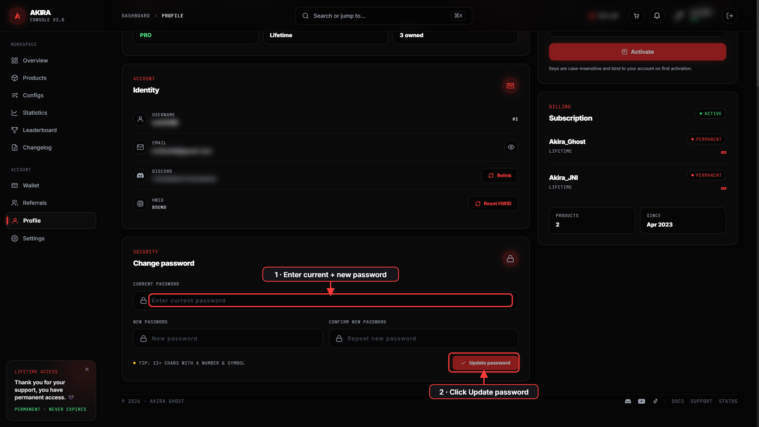Go to Products page
This screenshot has width=759, height=427.
click(51, 78)
